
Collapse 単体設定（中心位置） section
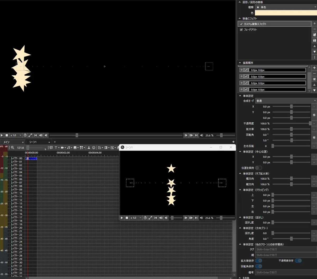pos(240,152)
